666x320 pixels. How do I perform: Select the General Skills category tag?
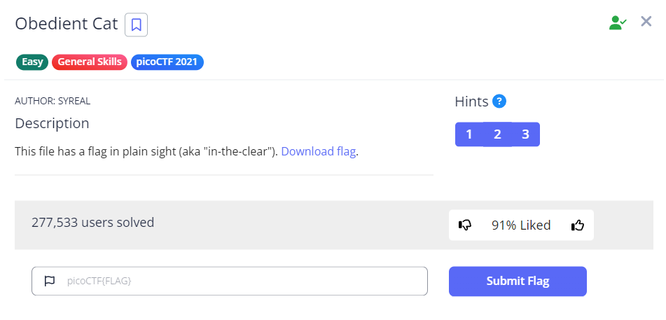pyautogui.click(x=90, y=62)
